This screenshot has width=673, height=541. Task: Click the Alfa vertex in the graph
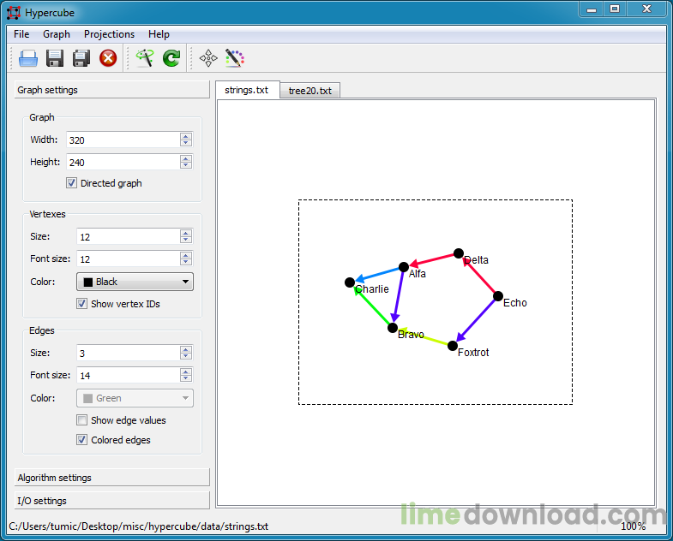tap(404, 267)
